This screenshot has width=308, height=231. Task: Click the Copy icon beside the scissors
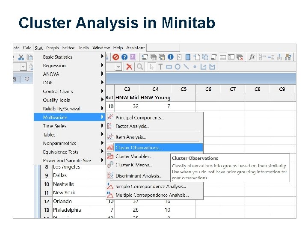[x=30, y=57]
